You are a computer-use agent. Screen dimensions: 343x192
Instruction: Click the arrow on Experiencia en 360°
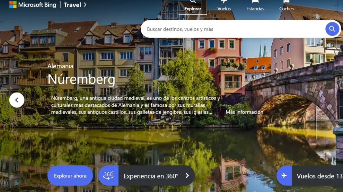click(x=187, y=175)
